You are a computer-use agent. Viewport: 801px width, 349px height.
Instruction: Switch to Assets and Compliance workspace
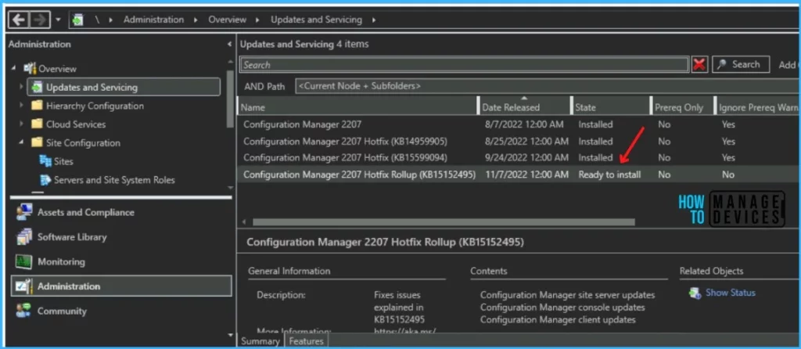point(86,212)
